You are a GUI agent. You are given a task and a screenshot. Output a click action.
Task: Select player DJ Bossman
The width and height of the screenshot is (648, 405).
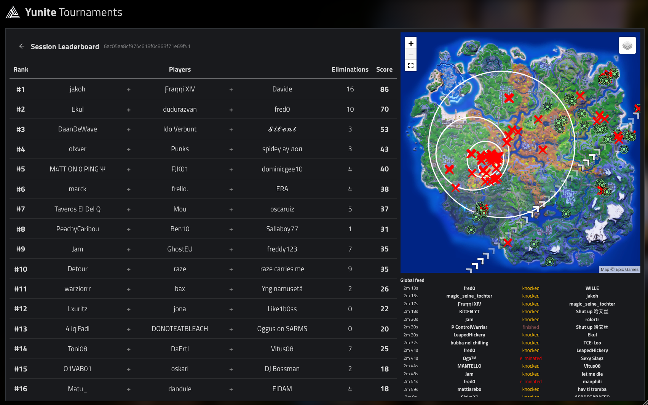tap(282, 369)
